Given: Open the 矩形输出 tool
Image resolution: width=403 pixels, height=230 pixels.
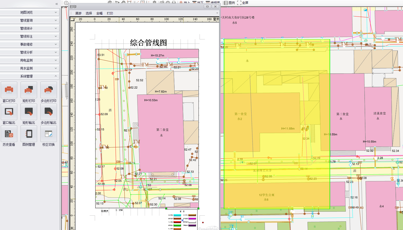Looking at the screenshot, I should tap(29, 112).
